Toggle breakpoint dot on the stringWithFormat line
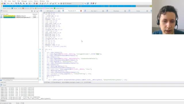Viewport: 184px width, 104px height. 40,54
